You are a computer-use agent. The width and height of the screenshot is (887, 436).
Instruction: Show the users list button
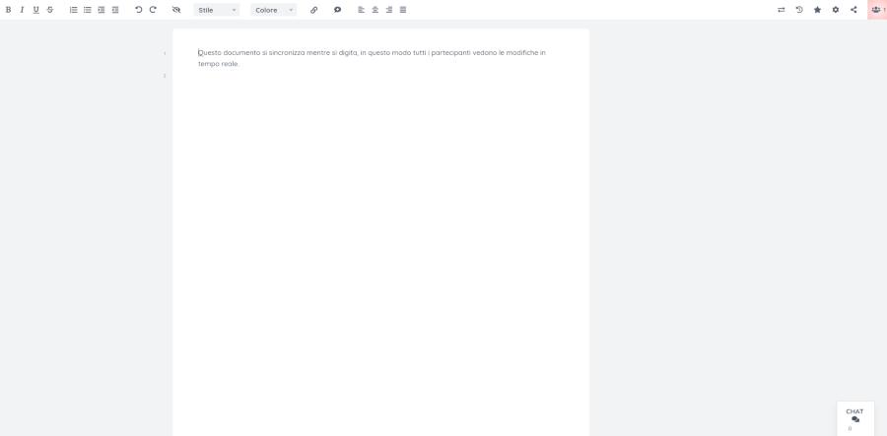[x=877, y=10]
